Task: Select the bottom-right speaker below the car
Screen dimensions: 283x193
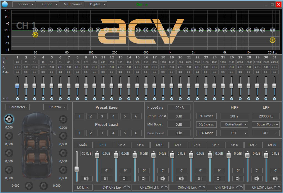Action: point(43,186)
